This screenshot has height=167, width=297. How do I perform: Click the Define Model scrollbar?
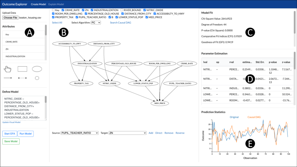coord(46,99)
